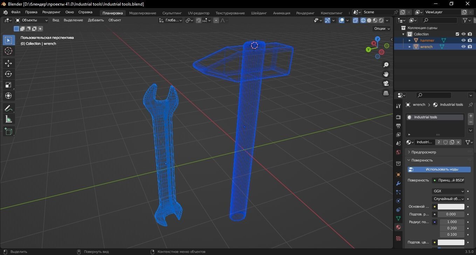
Task: Switch to solid viewport shading
Action: coord(369,20)
